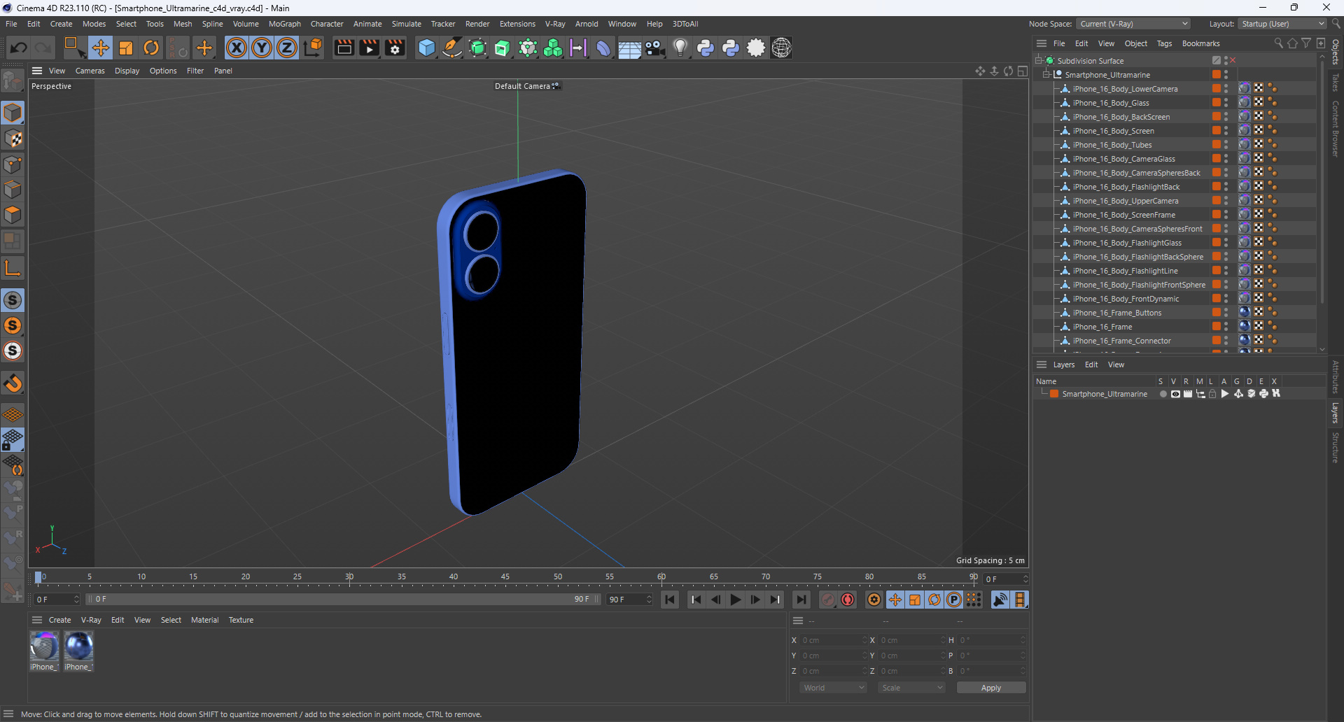
Task: Toggle Y axis lock
Action: click(x=262, y=48)
